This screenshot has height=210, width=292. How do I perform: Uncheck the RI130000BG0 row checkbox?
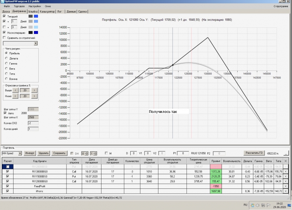[8, 171]
